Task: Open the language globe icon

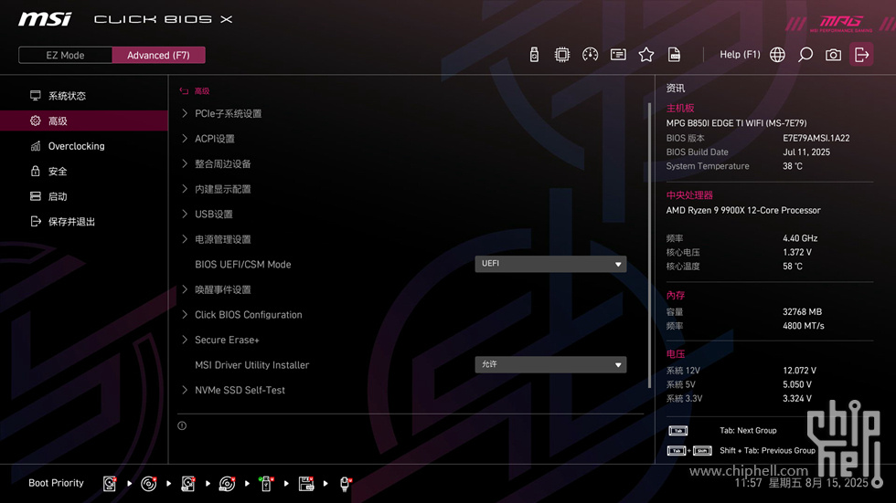Action: (777, 55)
